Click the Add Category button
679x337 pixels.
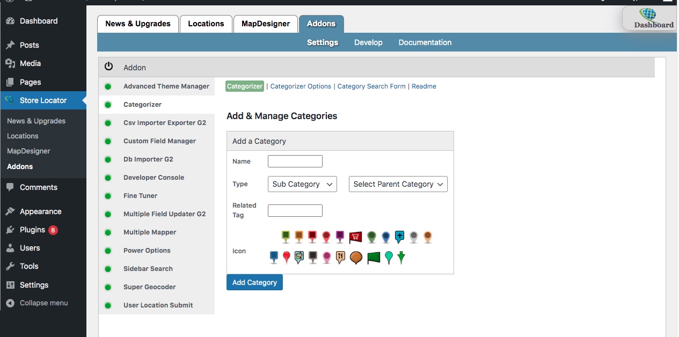click(x=254, y=282)
